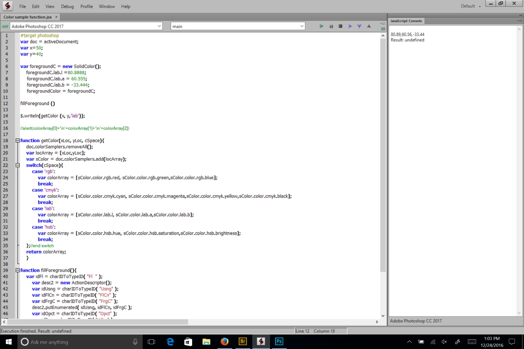524x349 pixels.
Task: Open the JavaScript Console panel menu
Action: (519, 21)
